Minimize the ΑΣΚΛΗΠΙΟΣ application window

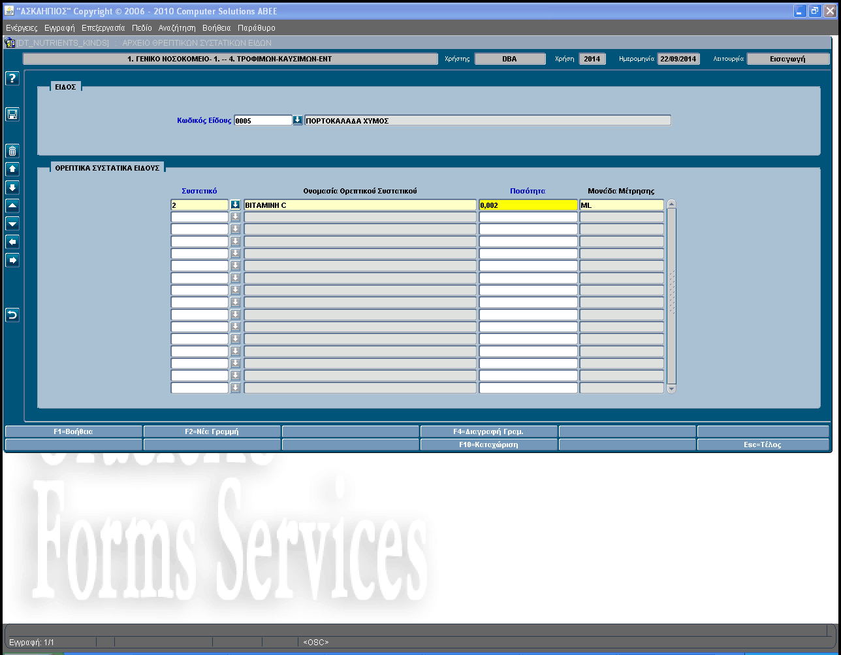pyautogui.click(x=800, y=10)
